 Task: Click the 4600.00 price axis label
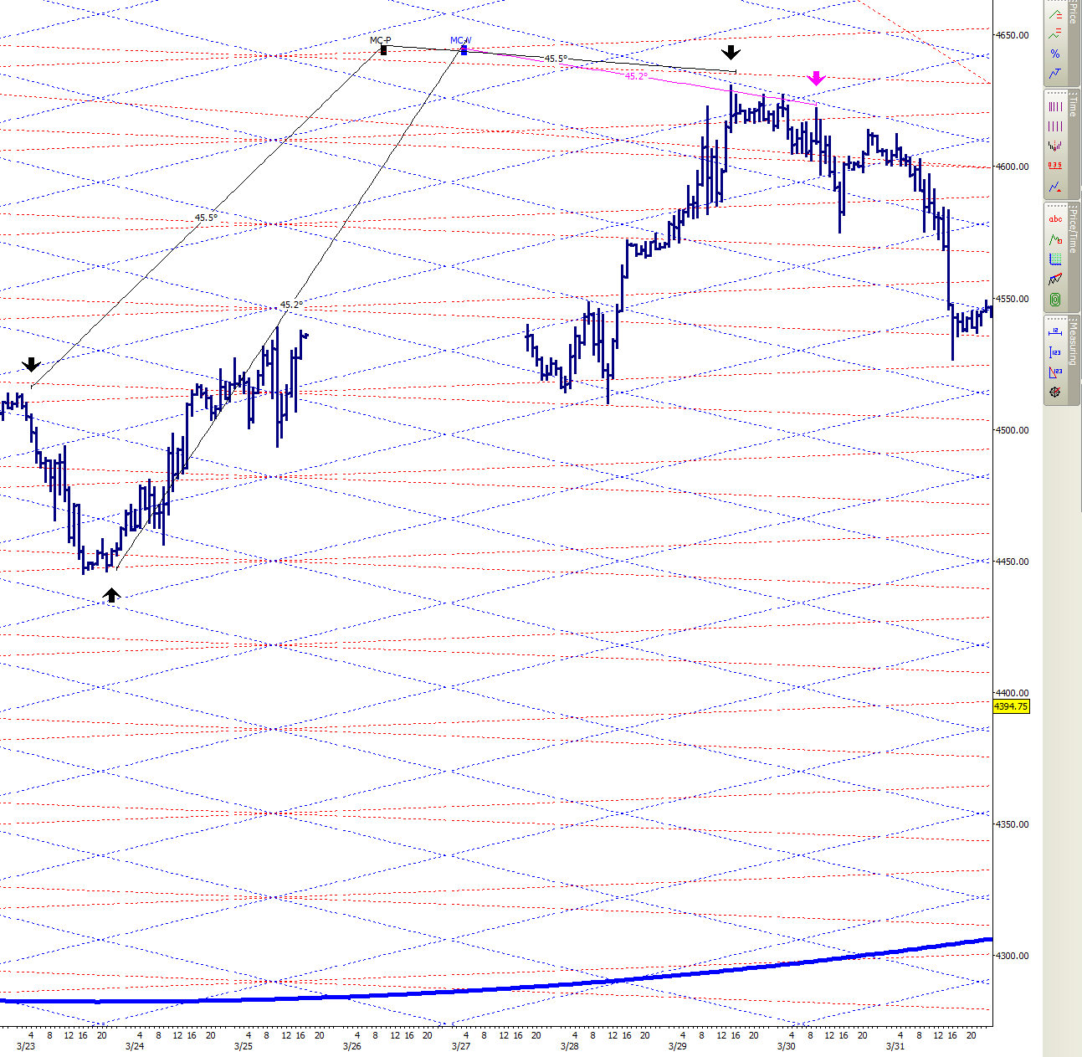point(1013,167)
